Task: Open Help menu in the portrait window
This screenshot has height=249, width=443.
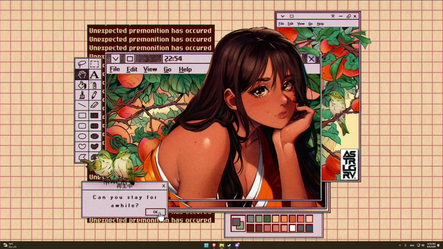Action: point(185,70)
